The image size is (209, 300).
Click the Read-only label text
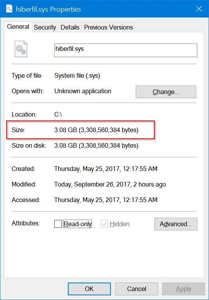78,224
